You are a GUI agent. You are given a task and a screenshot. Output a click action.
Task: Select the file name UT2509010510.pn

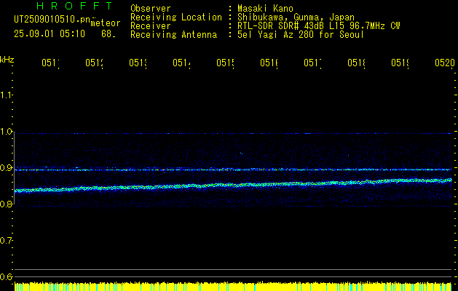coord(52,19)
